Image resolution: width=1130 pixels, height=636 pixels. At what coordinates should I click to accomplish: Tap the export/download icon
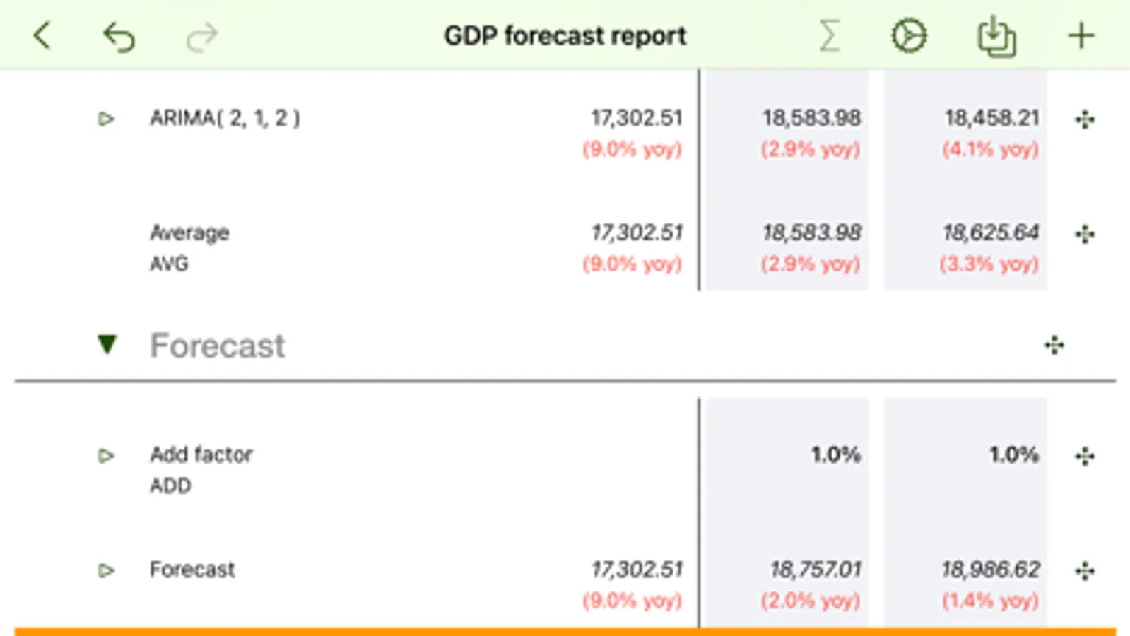click(x=996, y=37)
